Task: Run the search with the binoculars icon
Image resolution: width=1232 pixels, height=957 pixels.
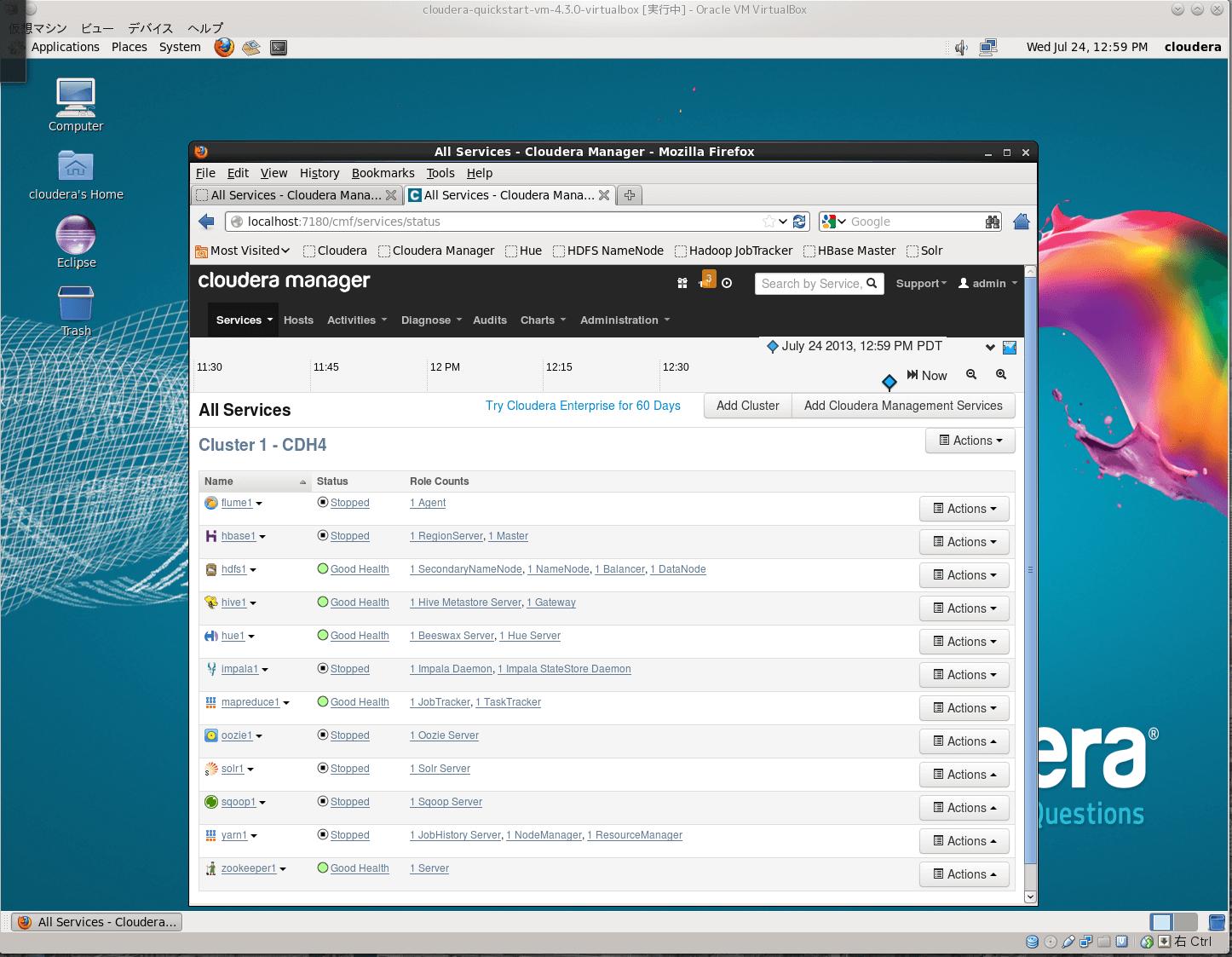Action: (993, 222)
